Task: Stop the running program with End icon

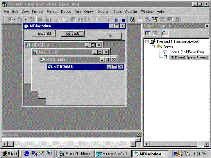Action: click(x=123, y=20)
